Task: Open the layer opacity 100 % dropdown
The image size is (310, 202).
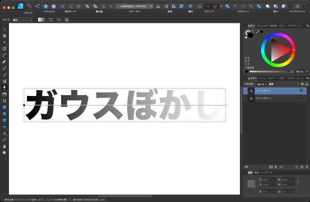Action: click(261, 84)
